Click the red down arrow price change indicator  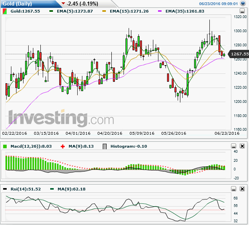pos(64,3)
